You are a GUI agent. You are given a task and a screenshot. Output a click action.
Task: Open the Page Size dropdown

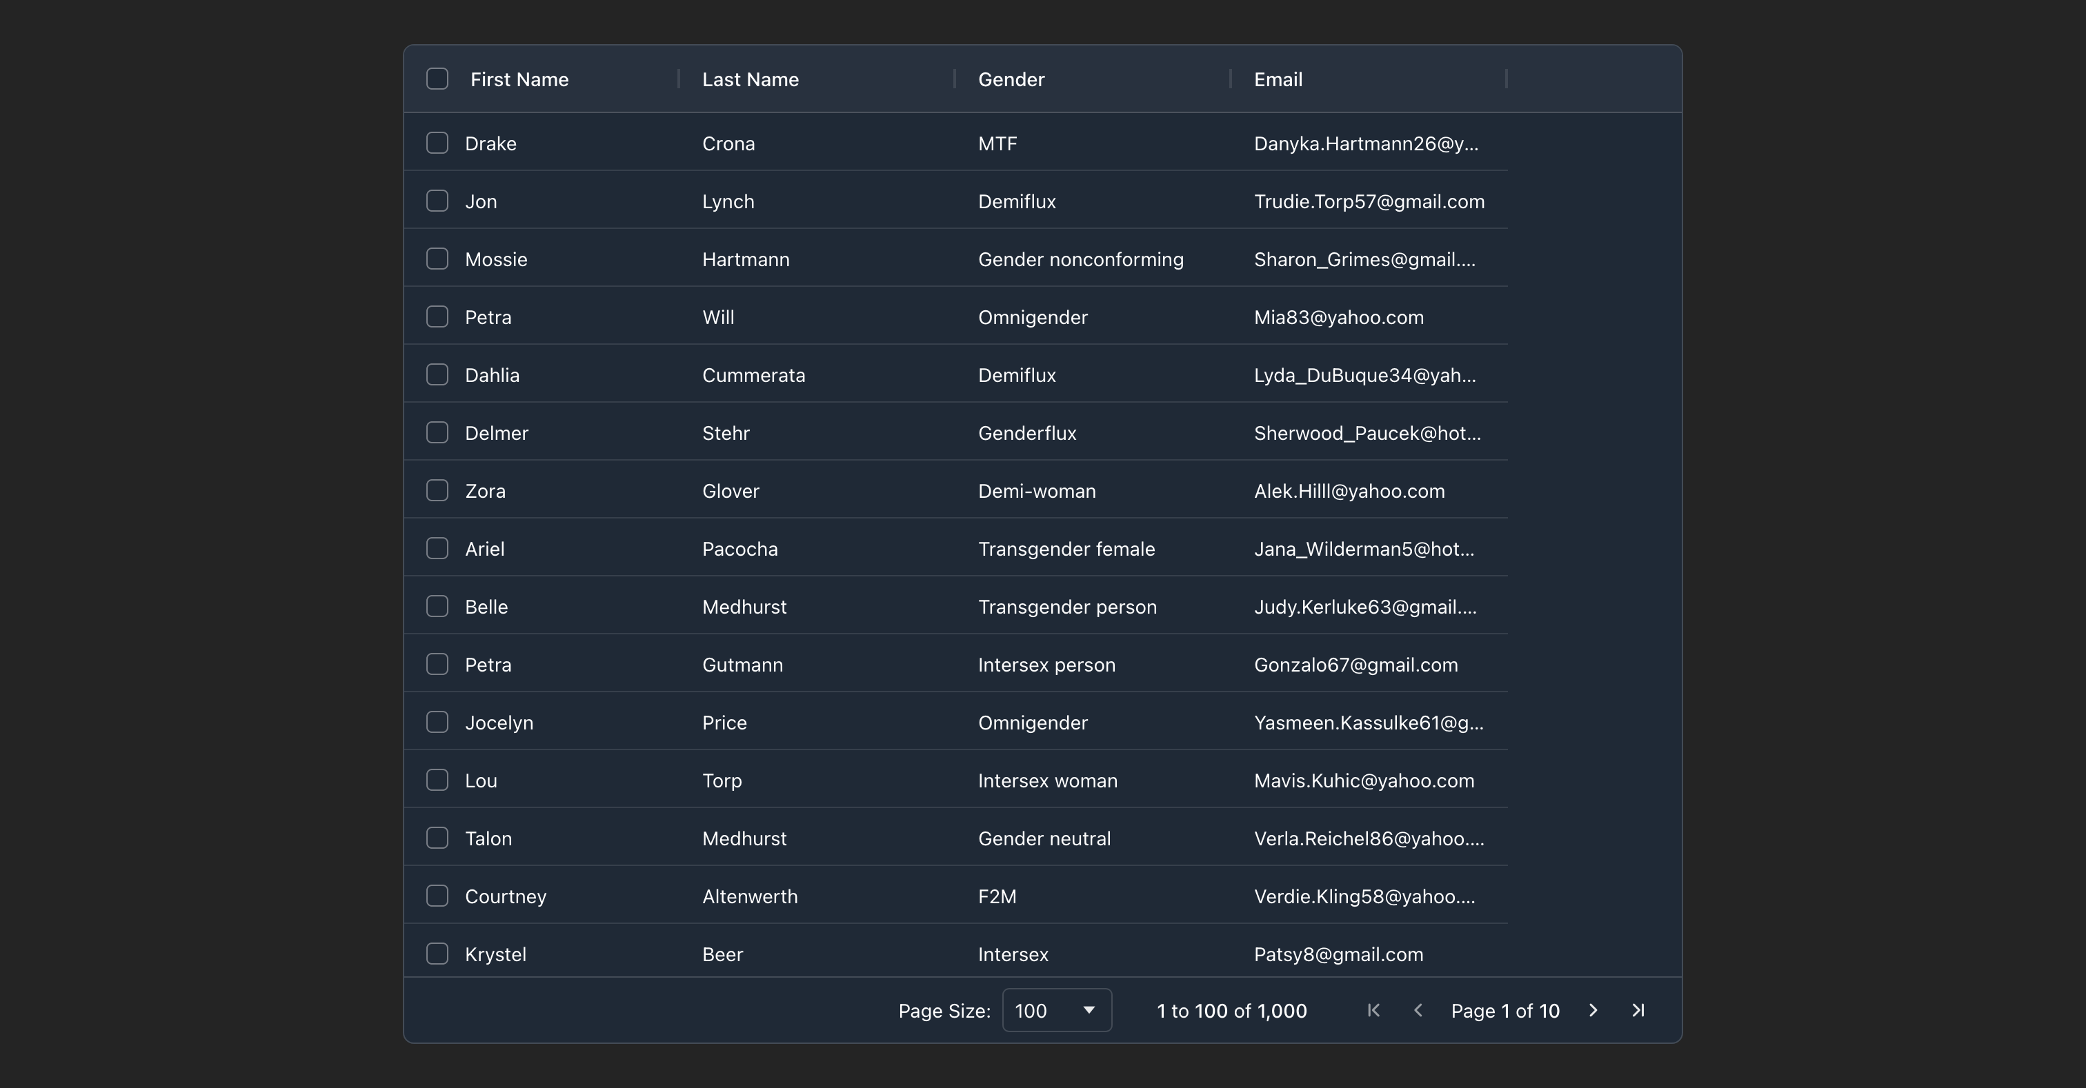(x=1056, y=1010)
